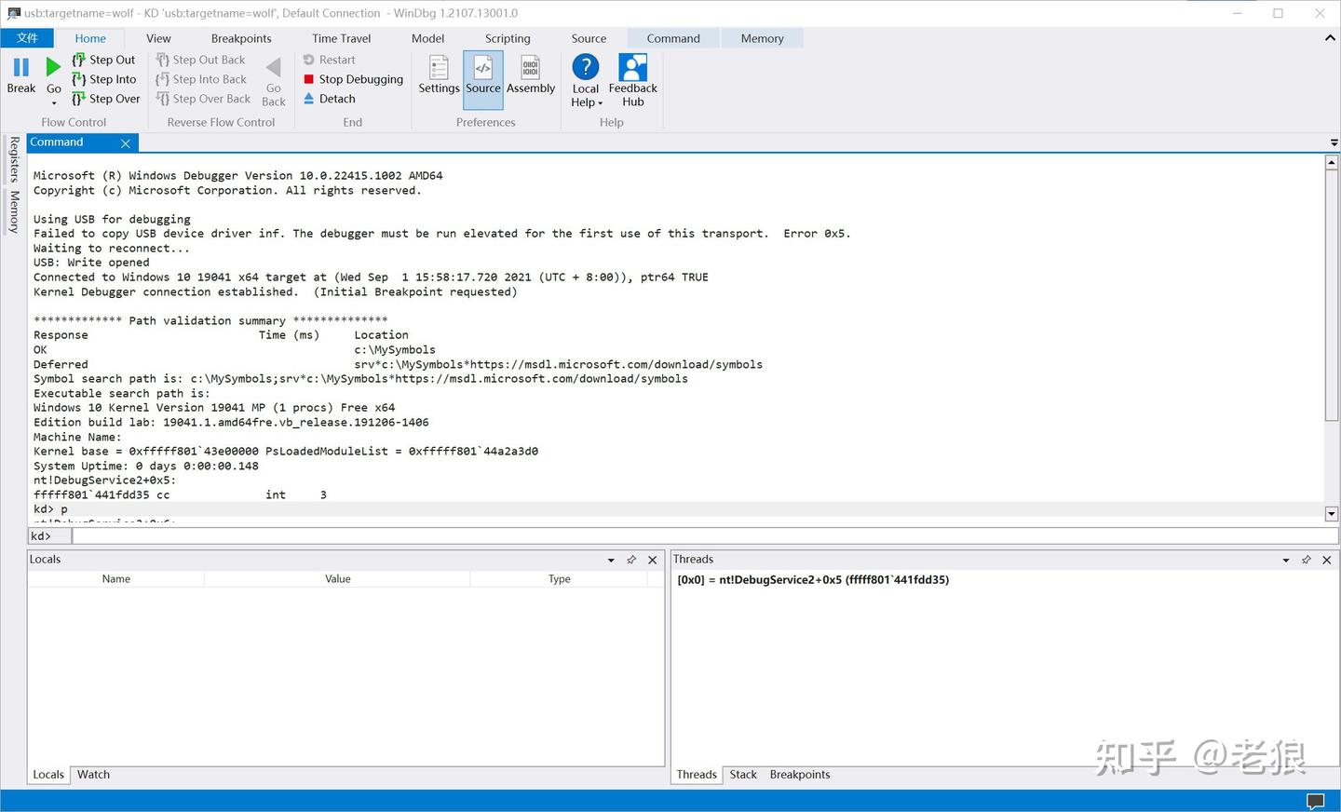Click the Name column header in Locals

pos(115,579)
